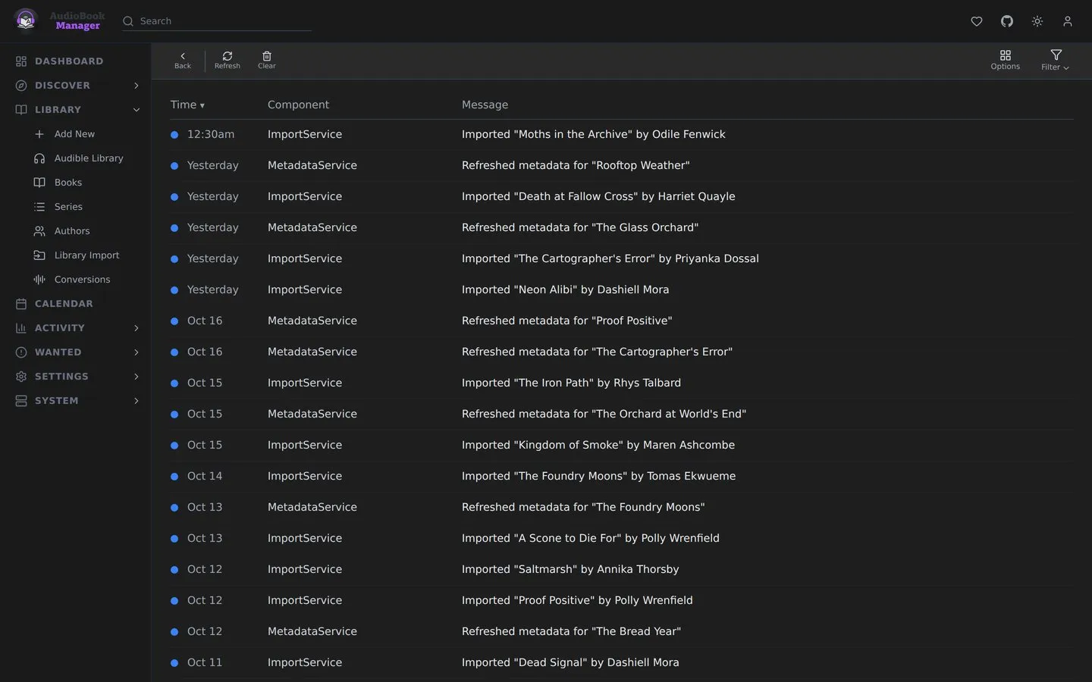Expand the Wanted section chevron
The image size is (1092, 682).
136,352
